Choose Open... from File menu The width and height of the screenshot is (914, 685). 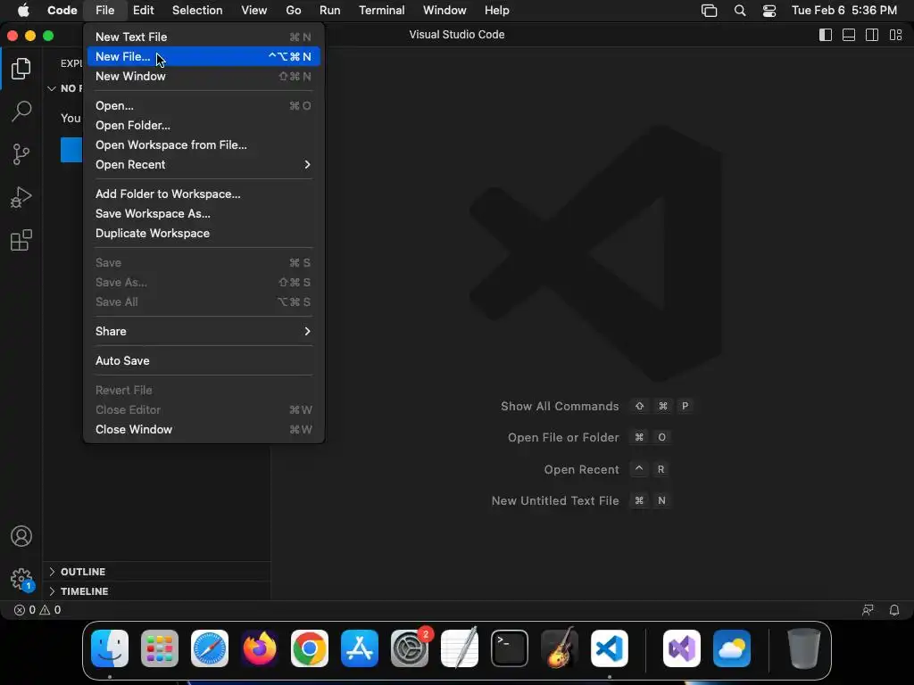(x=204, y=105)
